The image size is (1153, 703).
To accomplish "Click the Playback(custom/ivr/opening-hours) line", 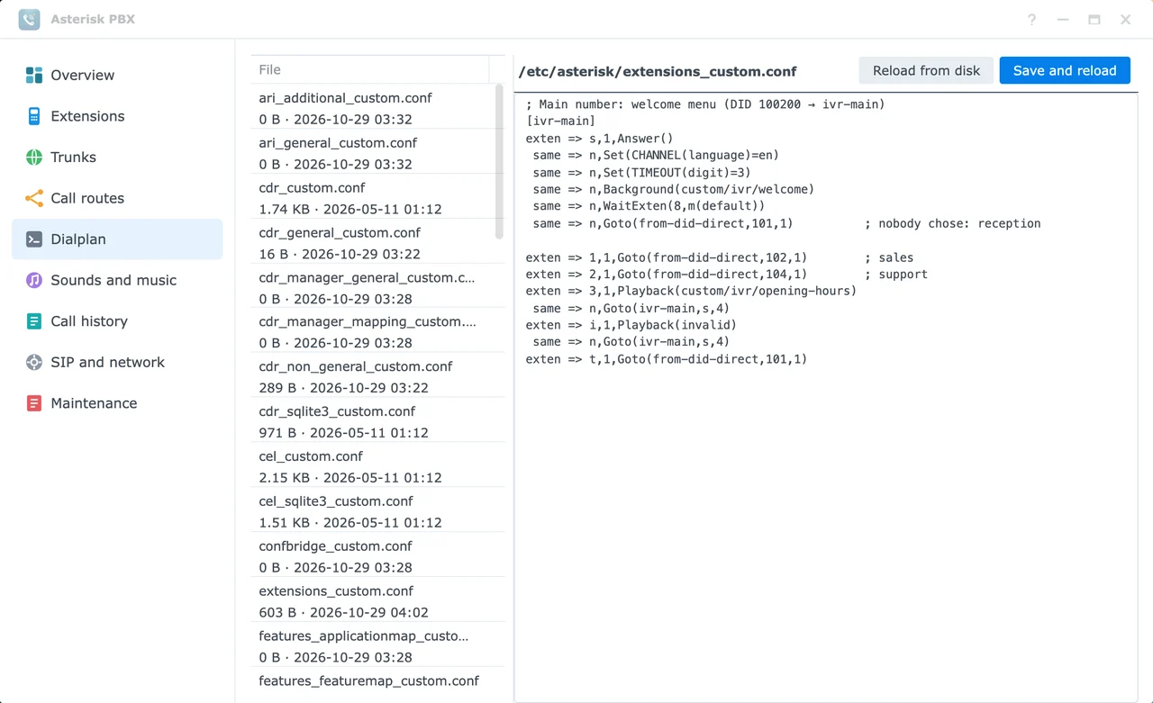I will click(692, 291).
